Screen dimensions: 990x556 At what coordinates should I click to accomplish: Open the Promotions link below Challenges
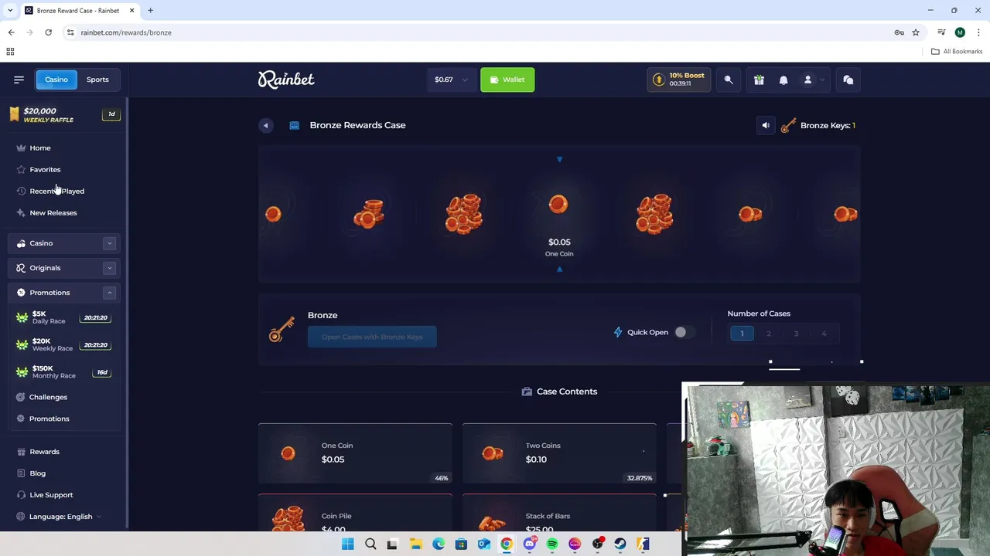(x=49, y=419)
